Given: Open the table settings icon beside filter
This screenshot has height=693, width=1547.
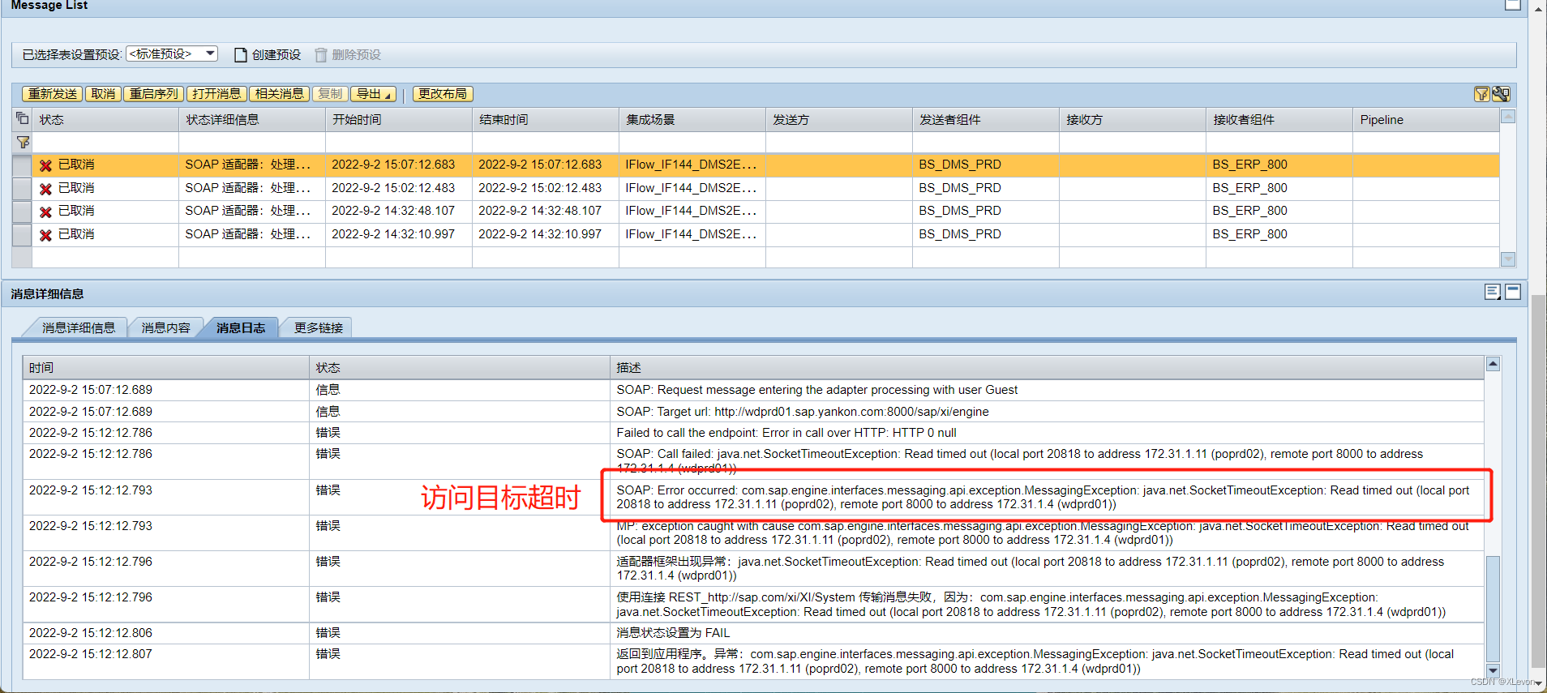Looking at the screenshot, I should pyautogui.click(x=1501, y=94).
